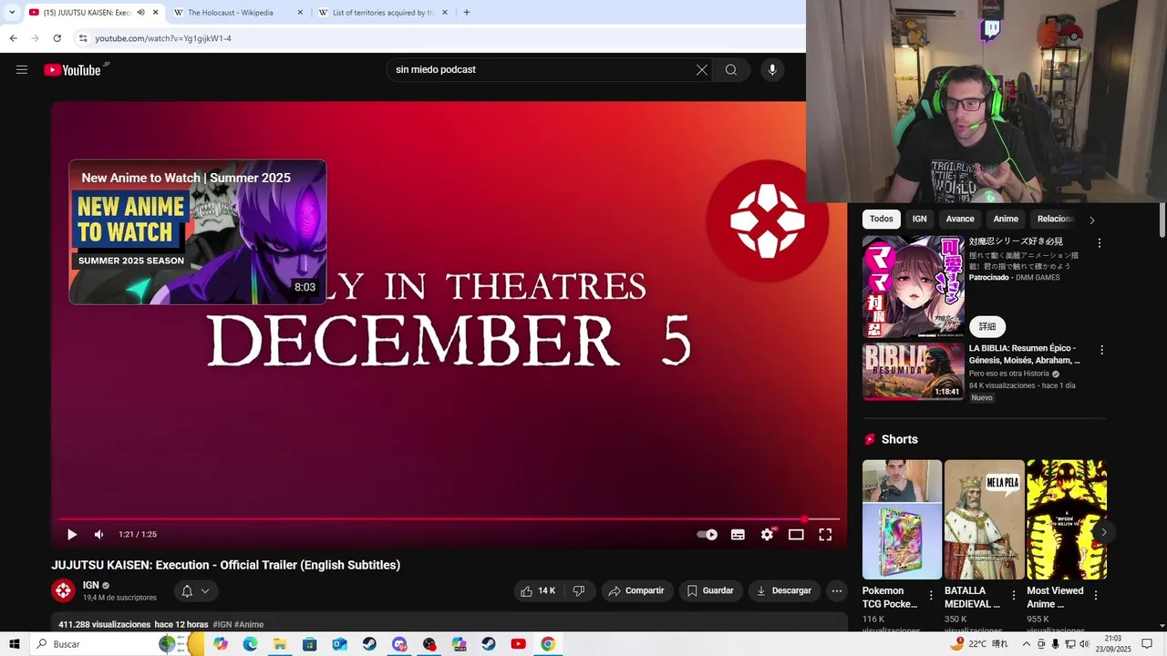This screenshot has width=1167, height=656.
Task: Click the Descargar download button
Action: [x=784, y=591]
